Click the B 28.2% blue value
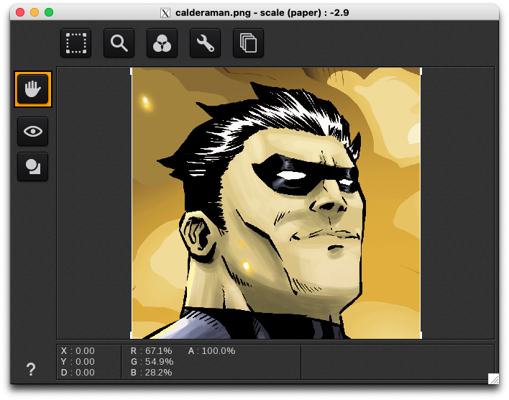This screenshot has width=509, height=400. click(x=151, y=373)
